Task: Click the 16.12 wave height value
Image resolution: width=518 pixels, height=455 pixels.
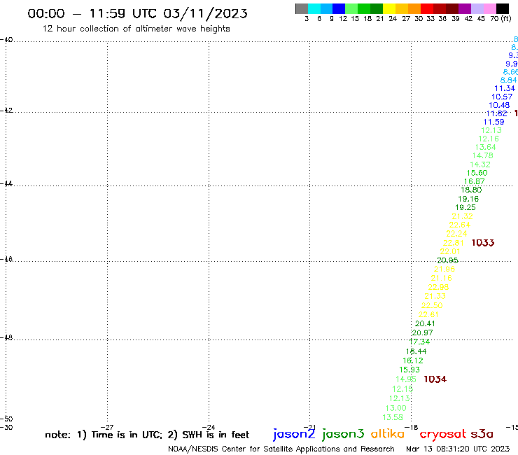Action: pos(413,360)
